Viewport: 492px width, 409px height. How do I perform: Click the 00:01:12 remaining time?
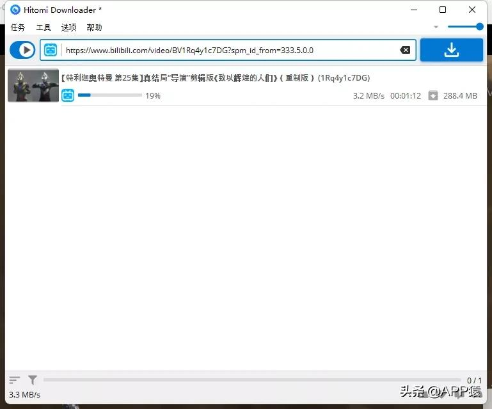point(406,96)
